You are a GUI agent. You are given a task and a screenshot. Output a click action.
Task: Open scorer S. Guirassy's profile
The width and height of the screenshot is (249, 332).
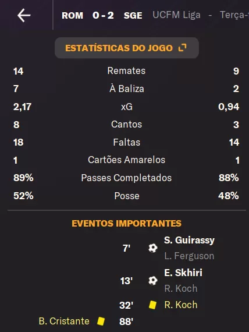click(189, 241)
